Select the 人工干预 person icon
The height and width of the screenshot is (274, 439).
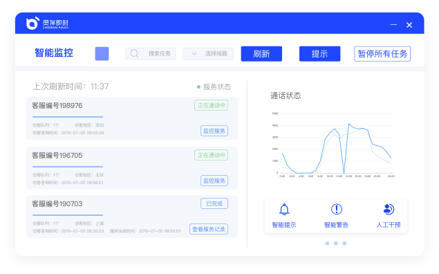pos(389,209)
